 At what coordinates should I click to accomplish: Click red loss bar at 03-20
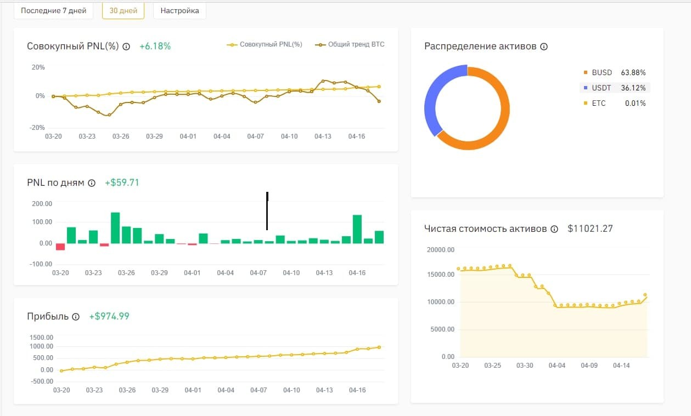click(60, 247)
